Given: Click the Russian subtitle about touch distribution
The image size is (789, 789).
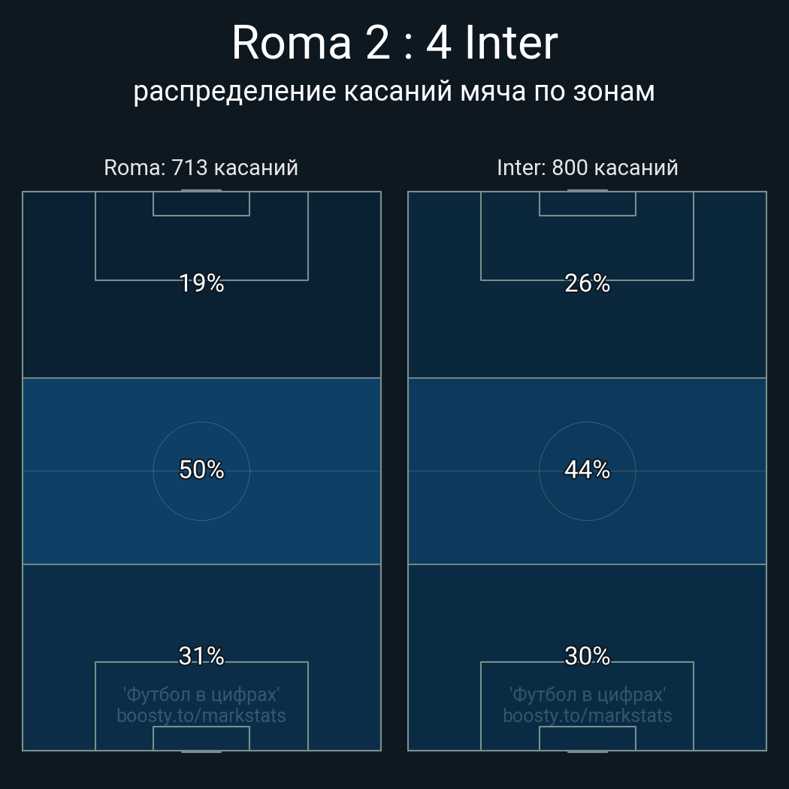Looking at the screenshot, I should point(394,92).
